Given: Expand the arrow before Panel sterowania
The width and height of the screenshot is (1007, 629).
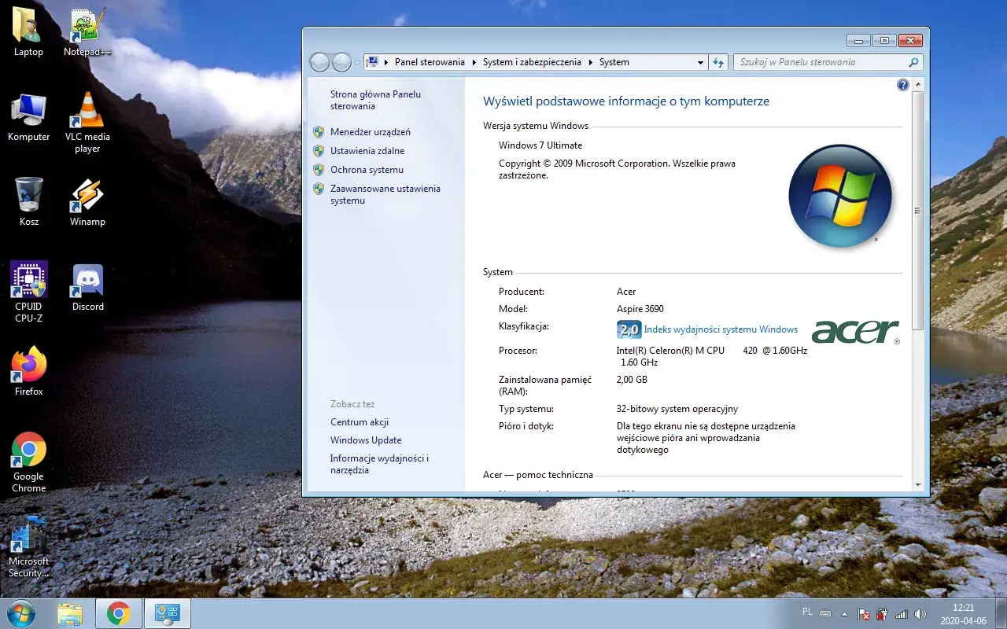Looking at the screenshot, I should [x=386, y=62].
